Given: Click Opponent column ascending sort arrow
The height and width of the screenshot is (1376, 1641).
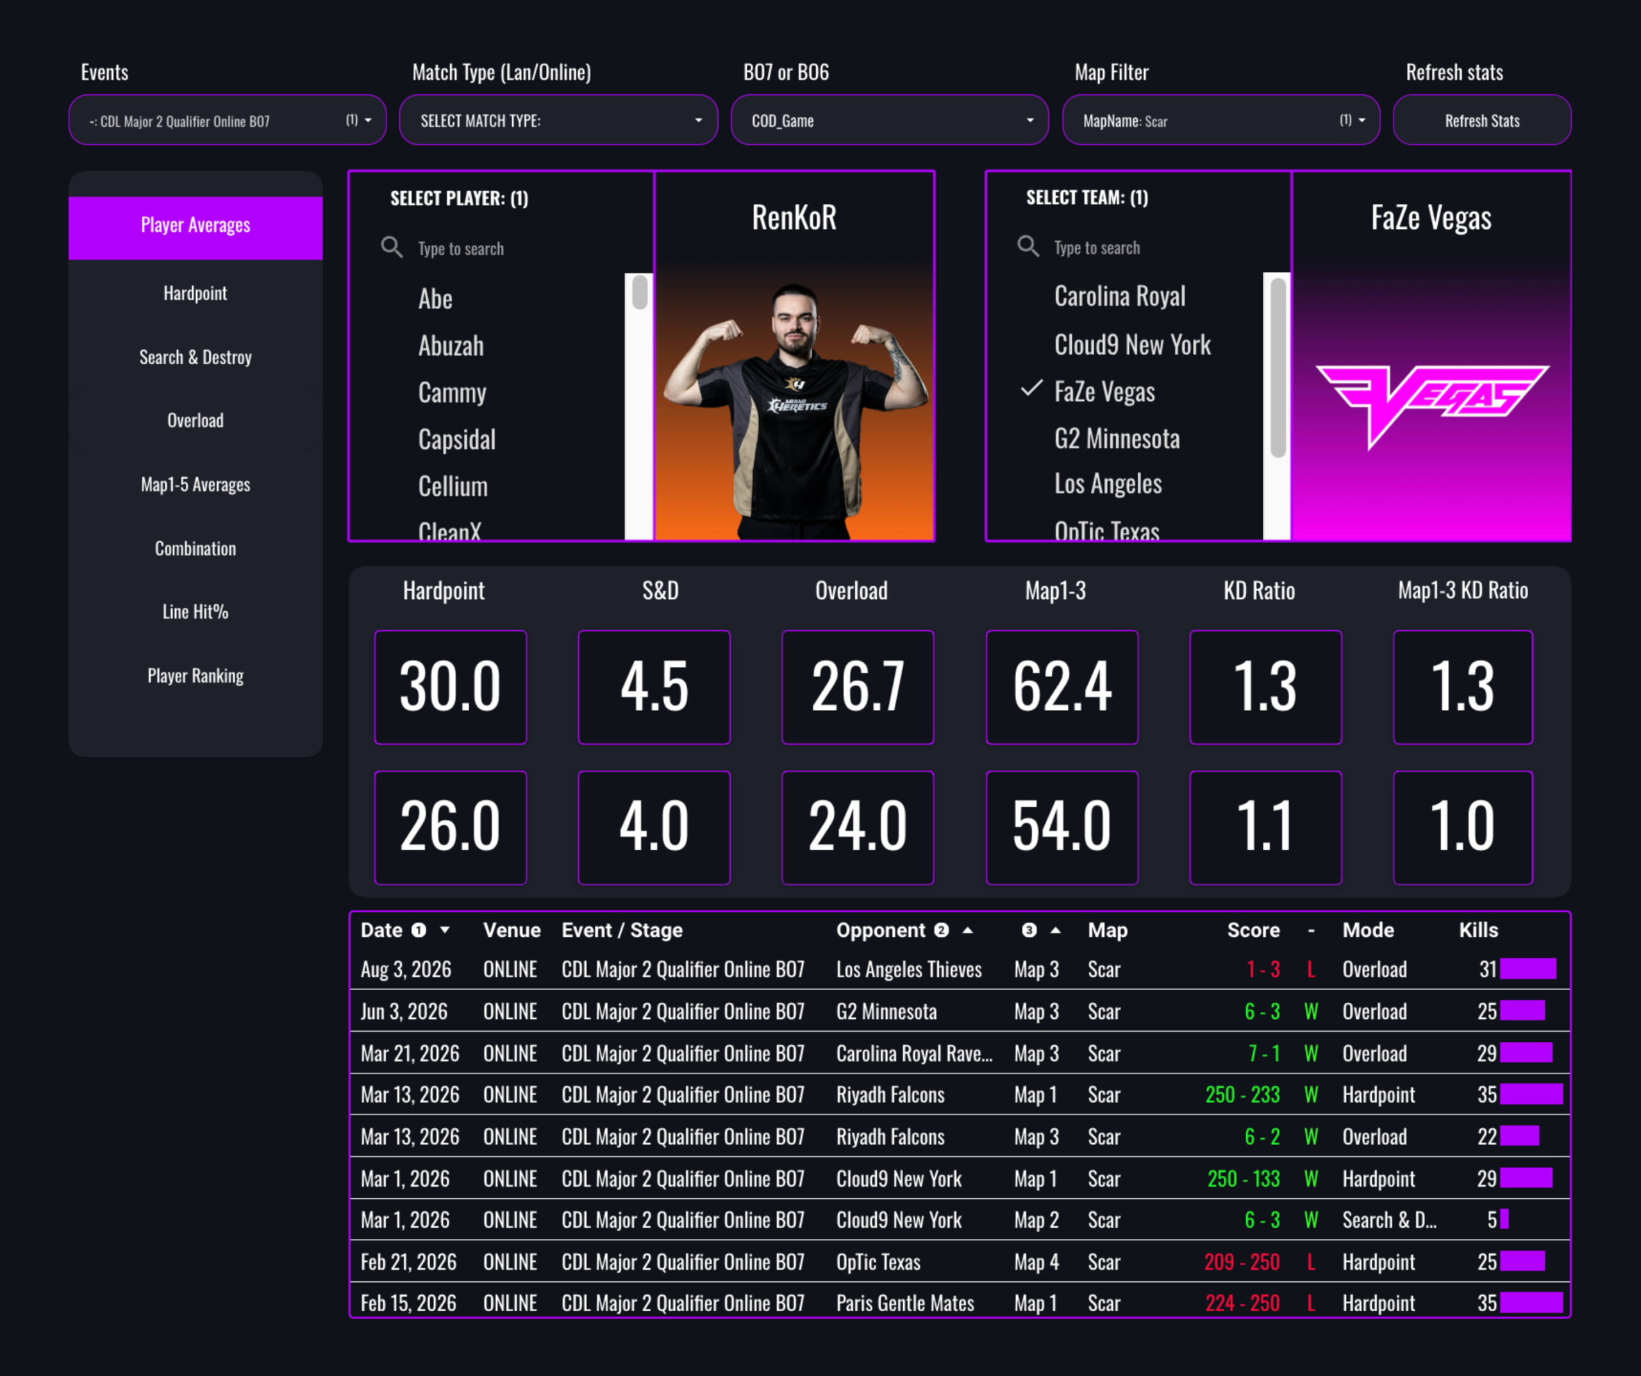Looking at the screenshot, I should click(967, 930).
